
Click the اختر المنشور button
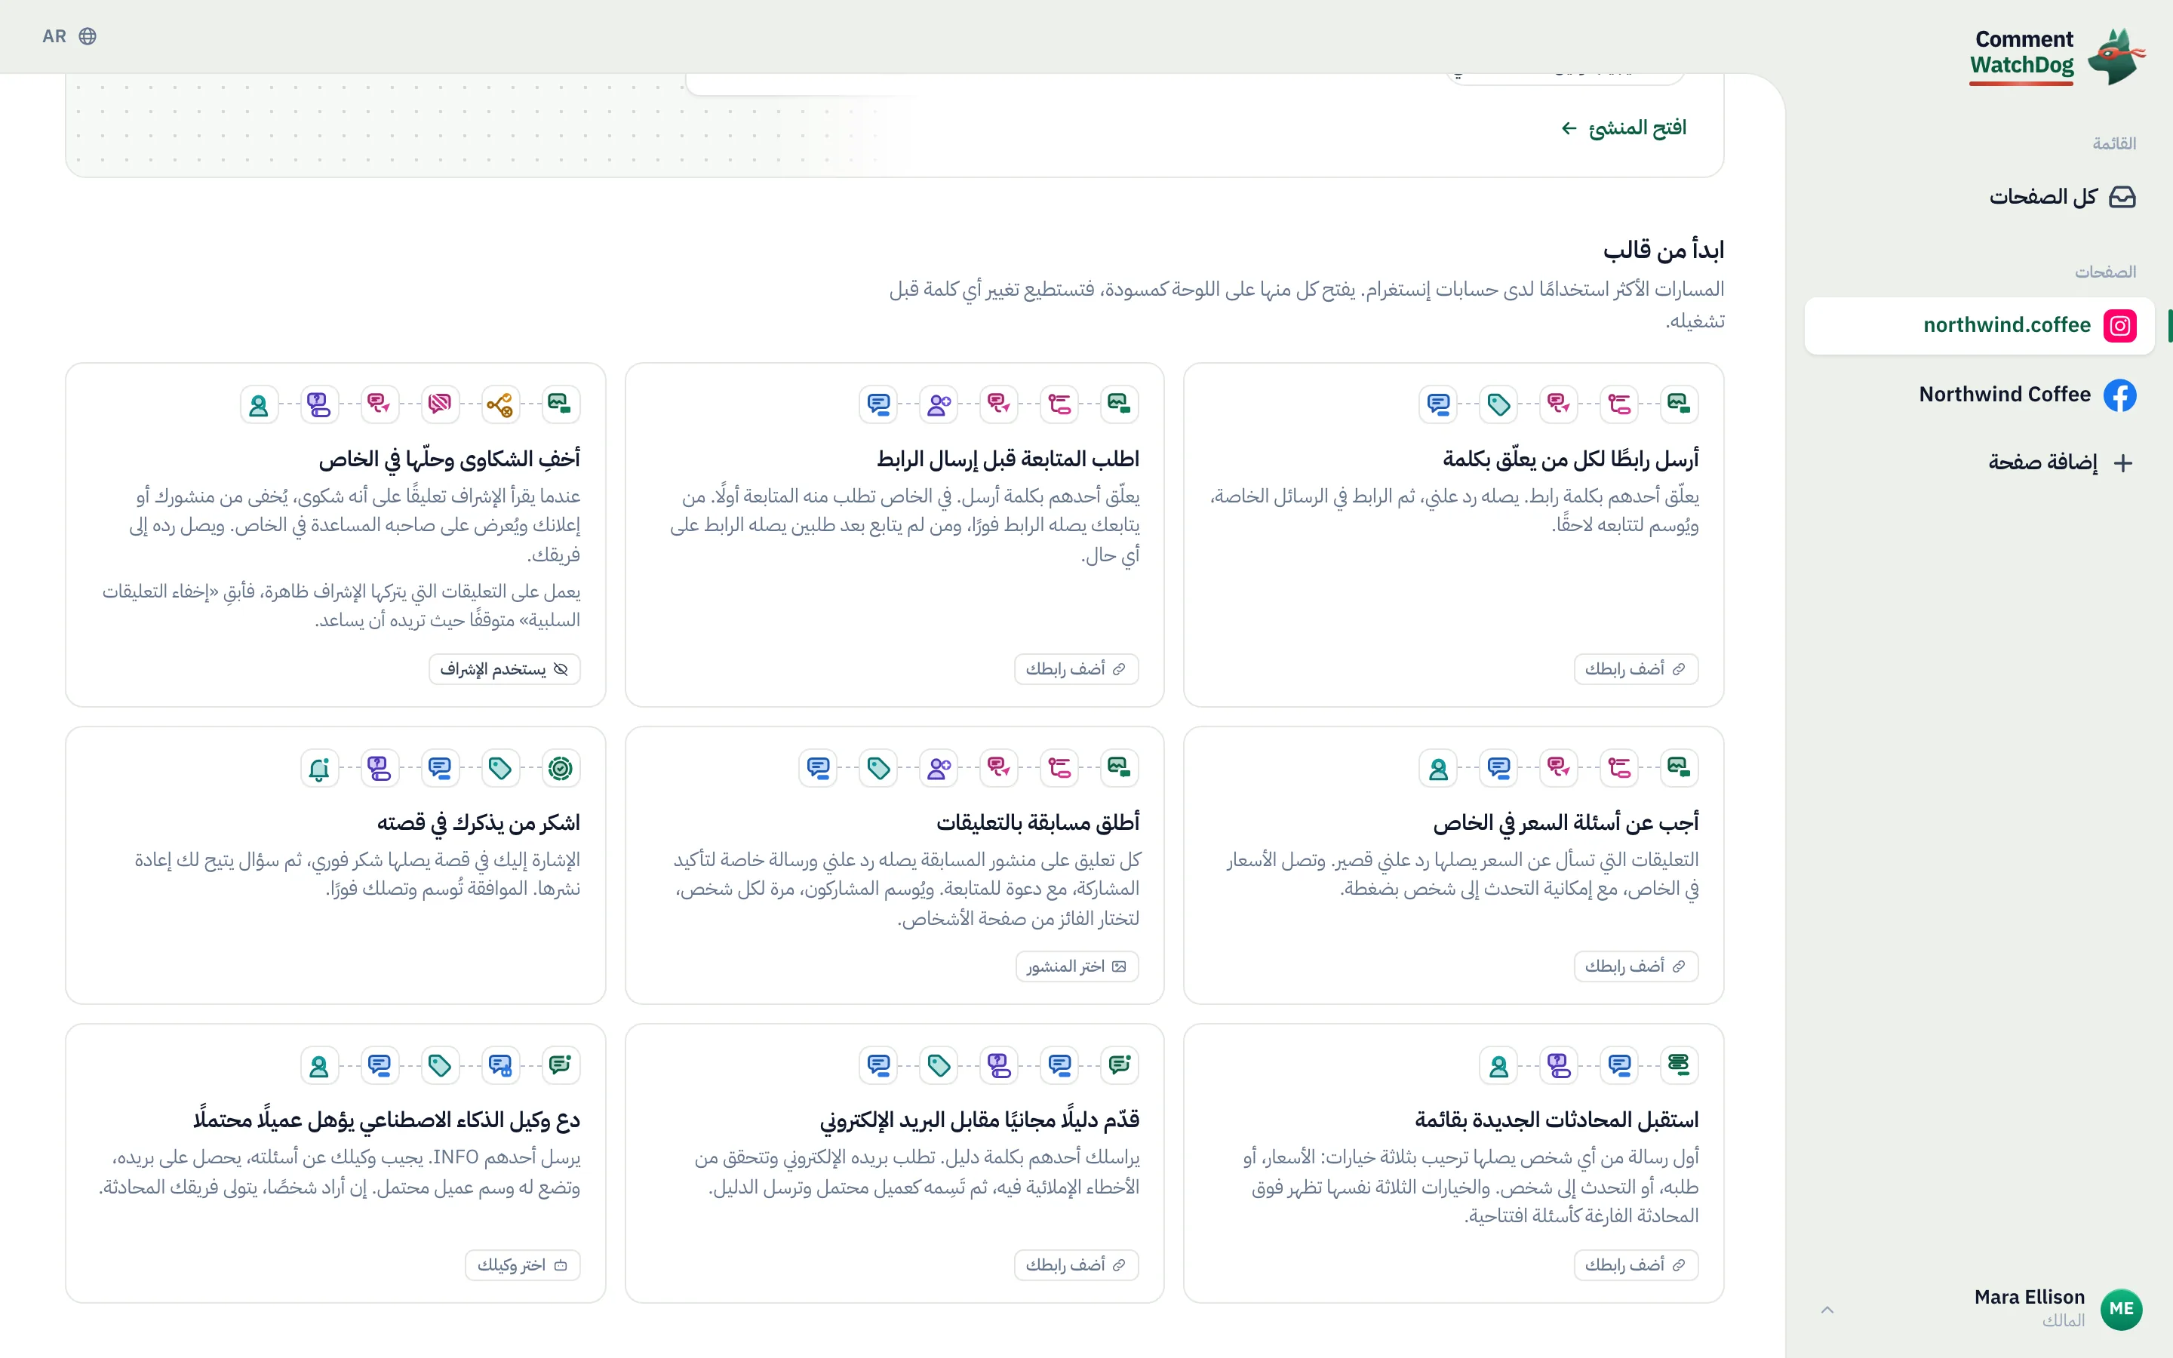1077,966
